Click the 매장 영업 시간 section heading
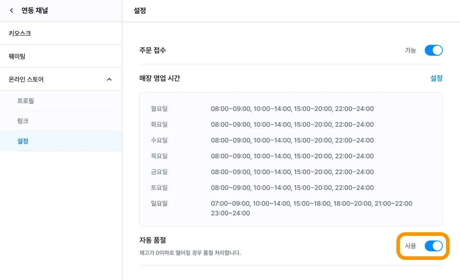Viewport: 460px width, 280px height. 160,78
